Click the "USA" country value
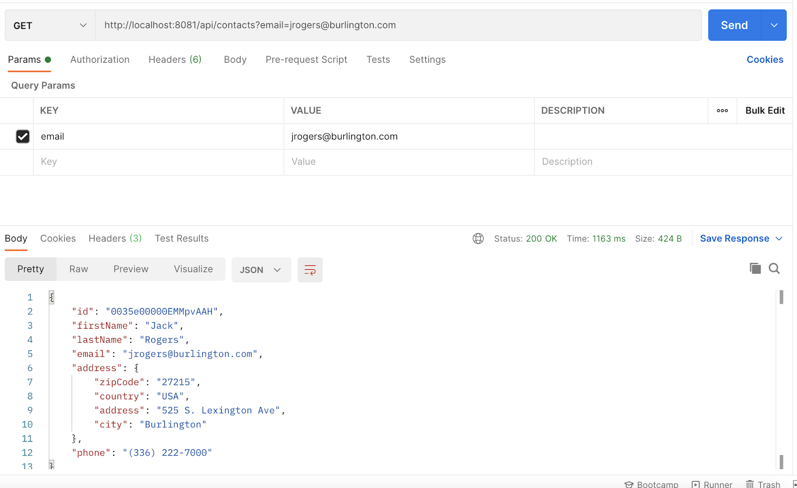Screen dimensions: 797x488 point(170,396)
